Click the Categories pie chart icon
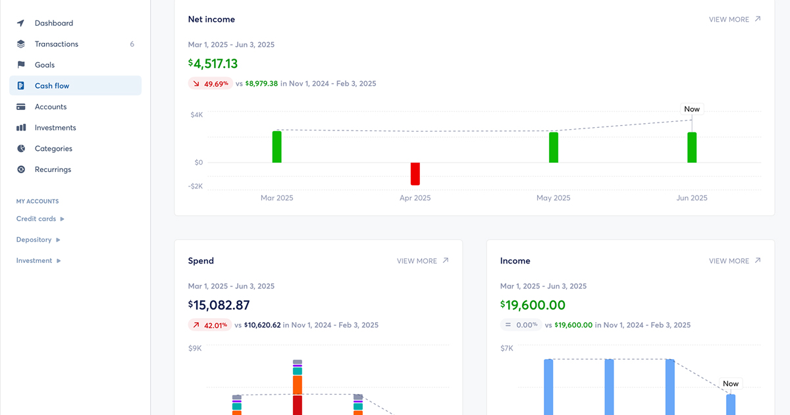The width and height of the screenshot is (790, 415). coord(21,149)
